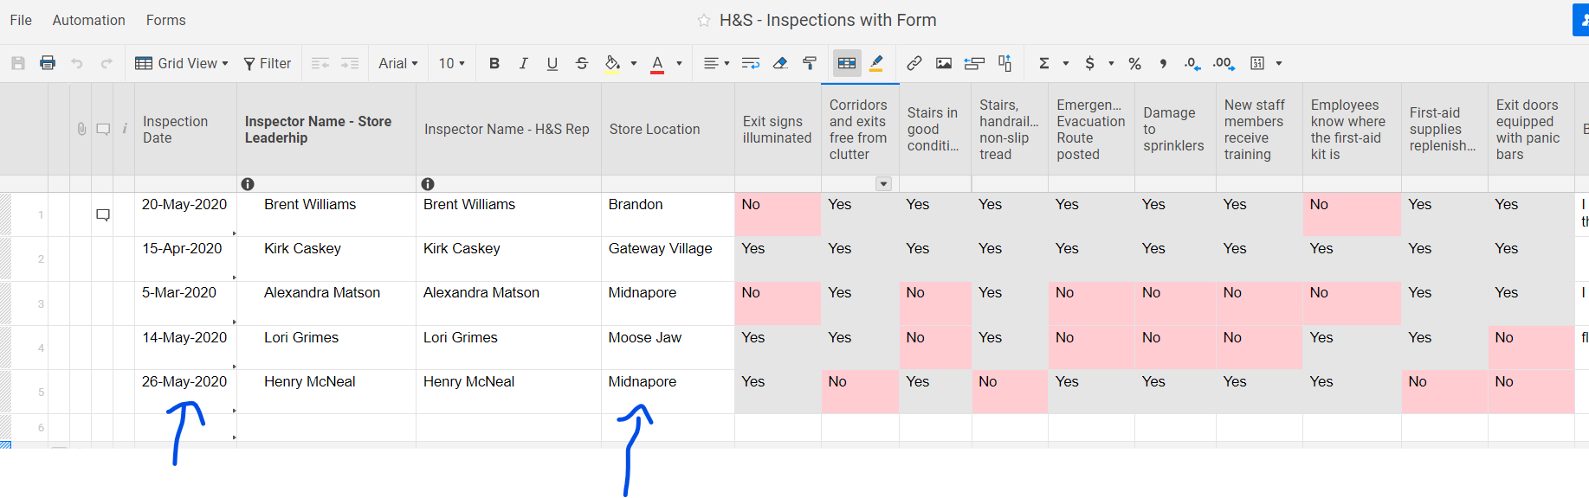Select row number 3
The height and width of the screenshot is (498, 1589).
(x=41, y=303)
